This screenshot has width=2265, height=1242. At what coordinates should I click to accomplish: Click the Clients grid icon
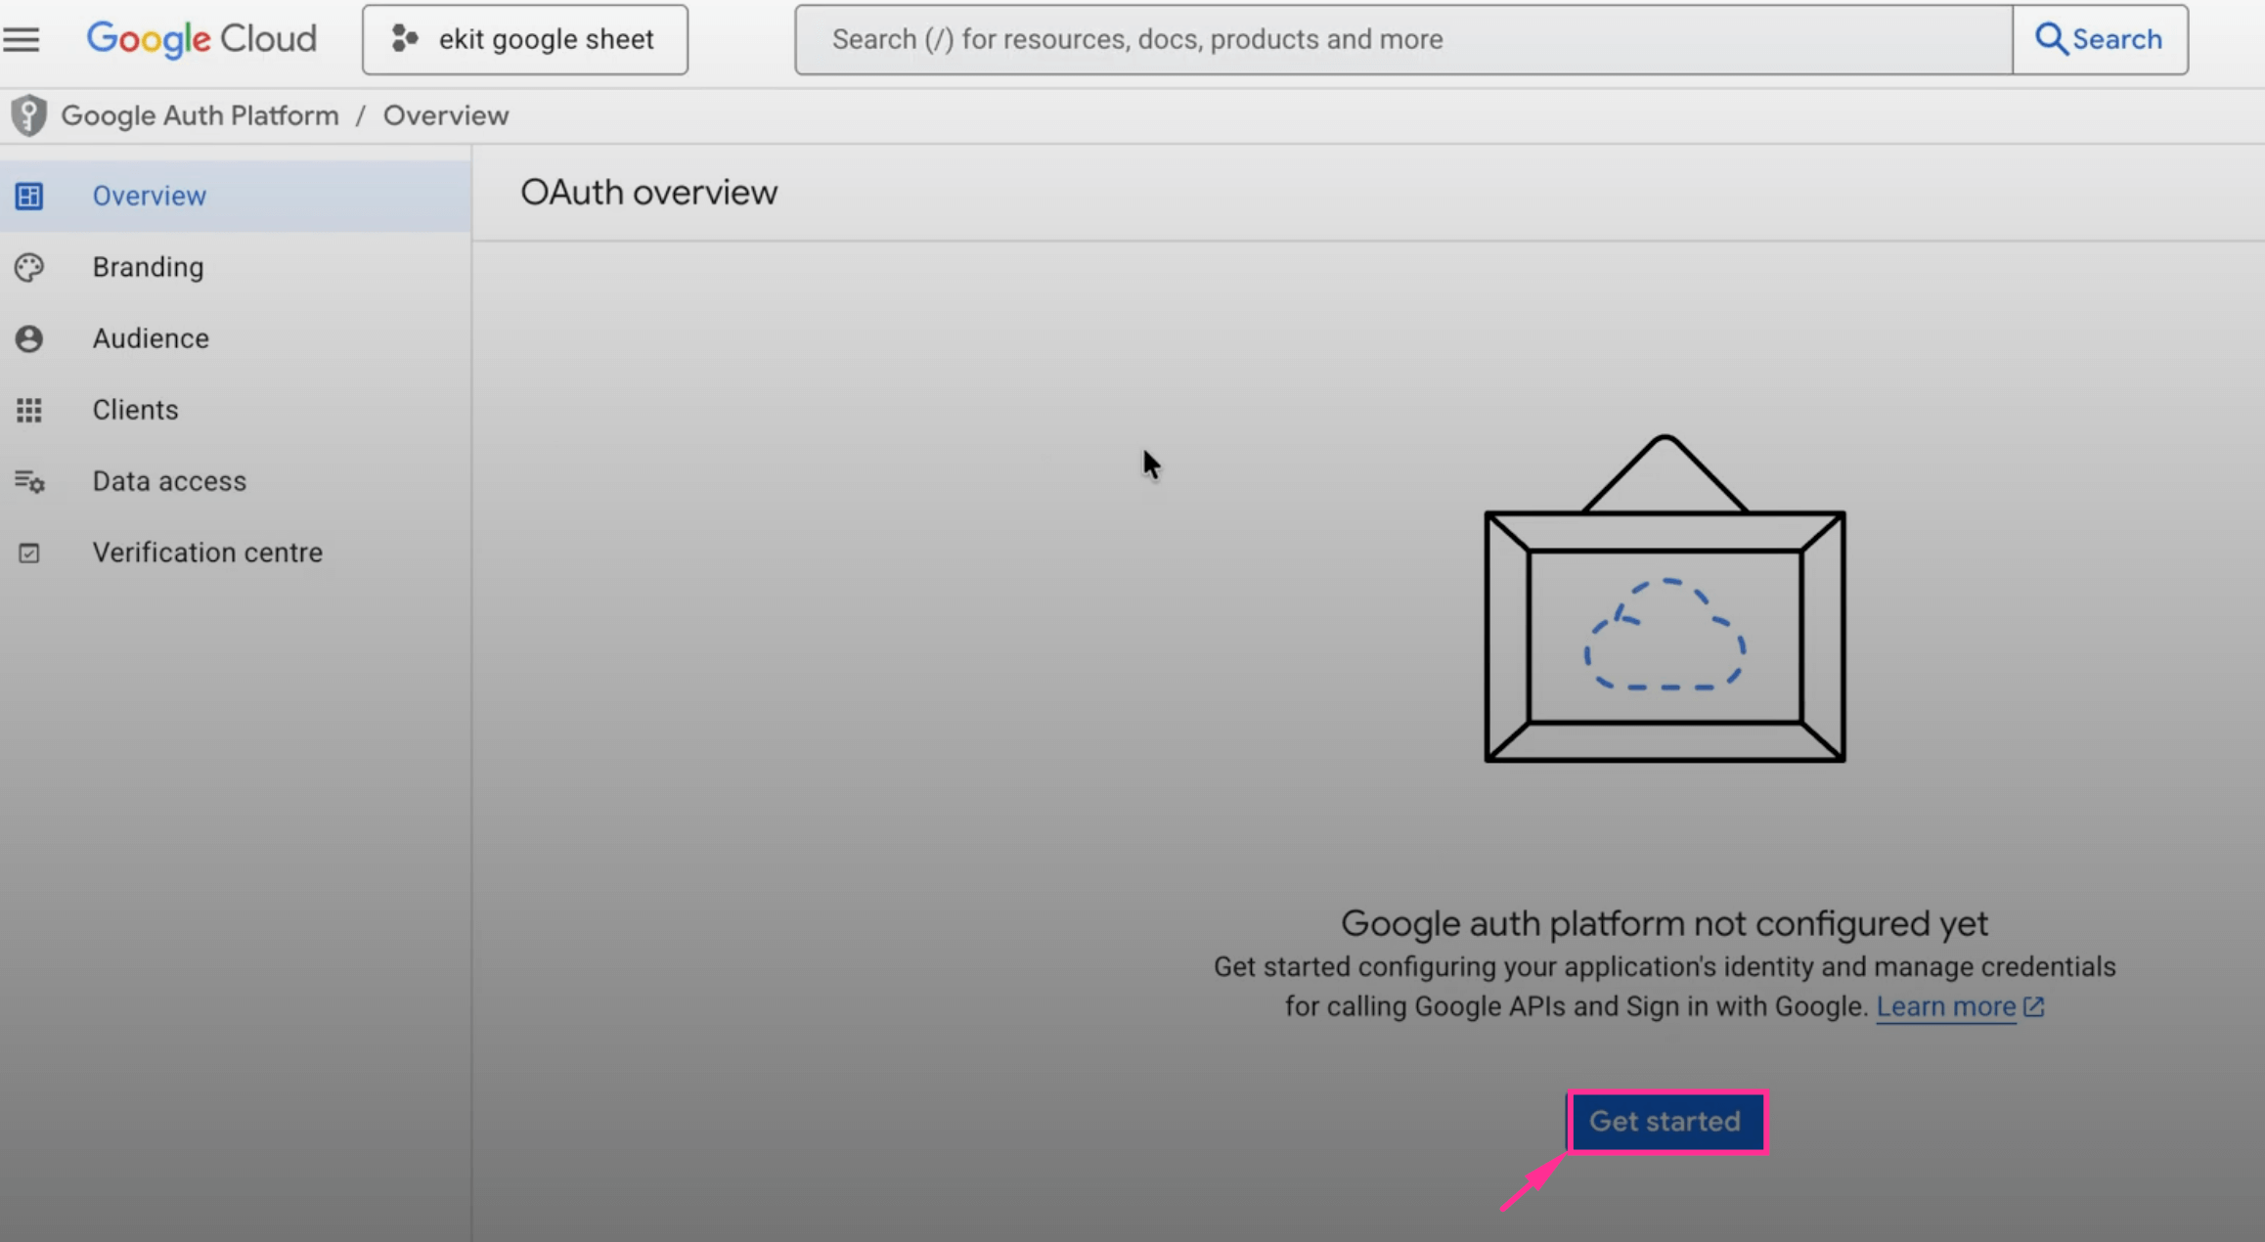[29, 410]
